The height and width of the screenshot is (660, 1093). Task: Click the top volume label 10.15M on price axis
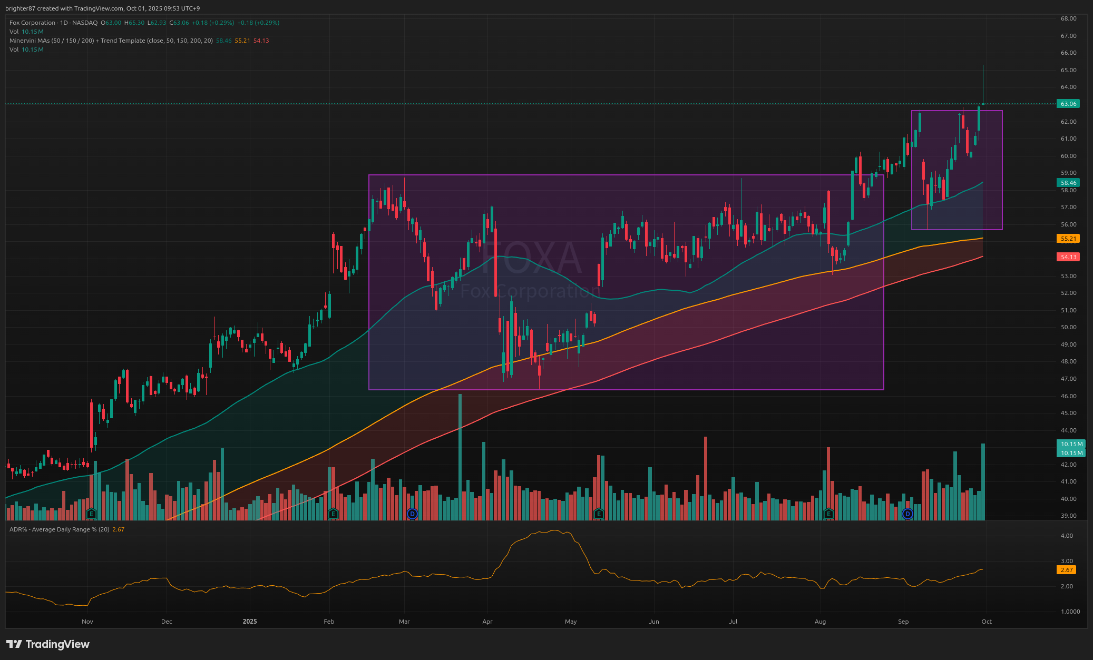click(1071, 444)
